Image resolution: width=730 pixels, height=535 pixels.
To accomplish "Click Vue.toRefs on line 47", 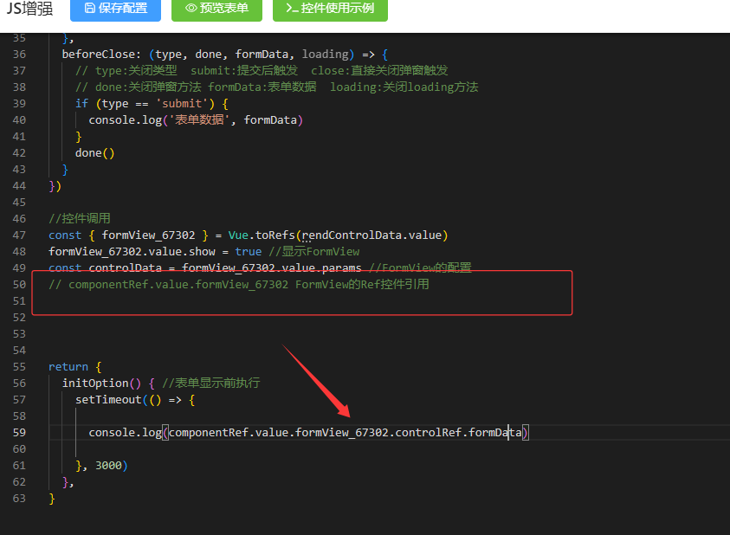I will pos(262,235).
